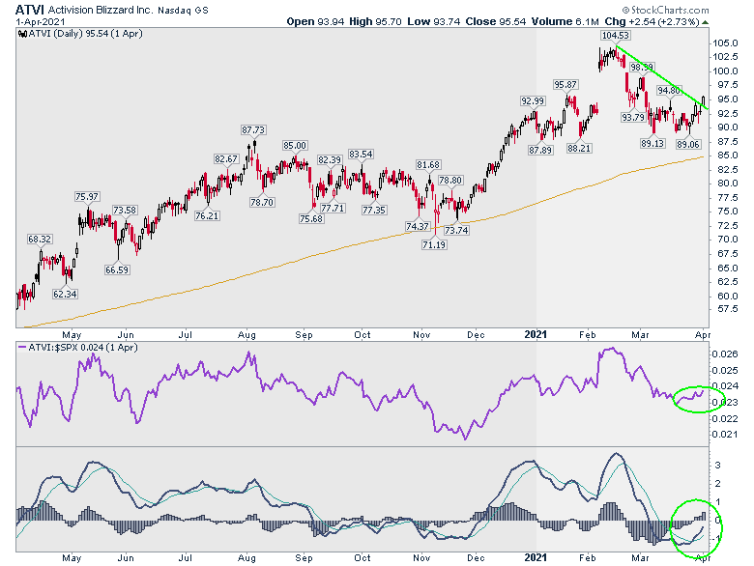Click the 75.68 price label

click(x=311, y=219)
